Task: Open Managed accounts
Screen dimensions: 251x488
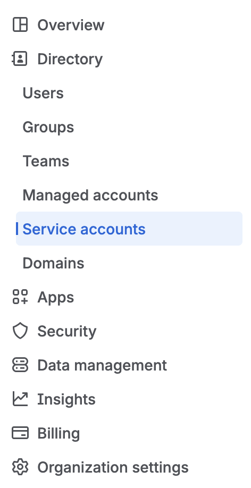Action: 90,196
